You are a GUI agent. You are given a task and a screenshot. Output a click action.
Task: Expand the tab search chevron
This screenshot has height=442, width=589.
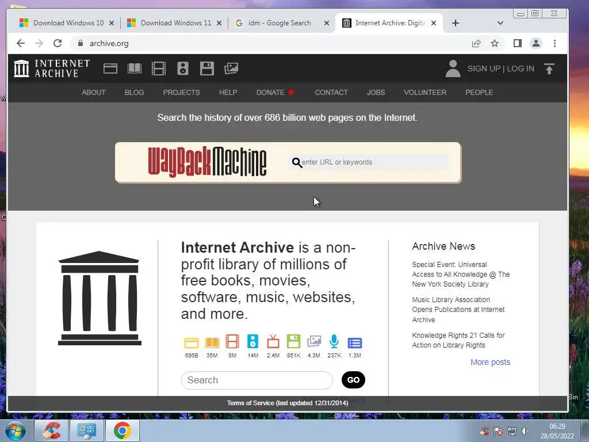point(500,23)
